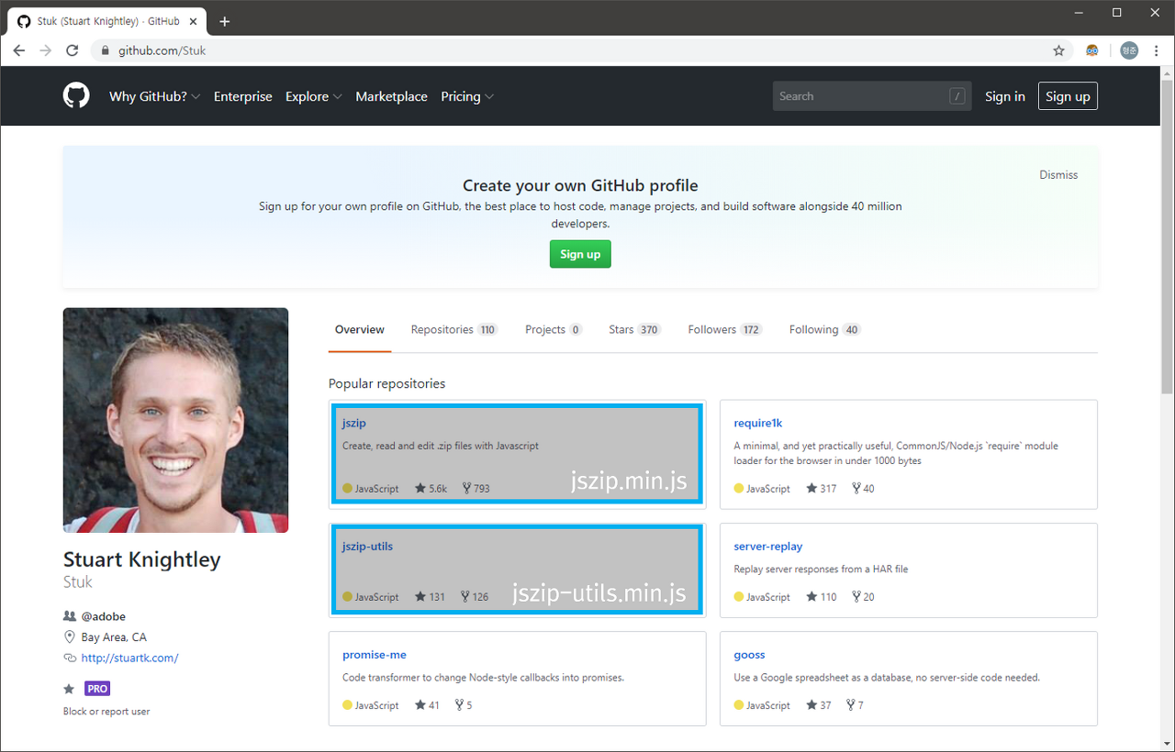Open the Enterprise nav link
The height and width of the screenshot is (752, 1175).
pyautogui.click(x=243, y=96)
